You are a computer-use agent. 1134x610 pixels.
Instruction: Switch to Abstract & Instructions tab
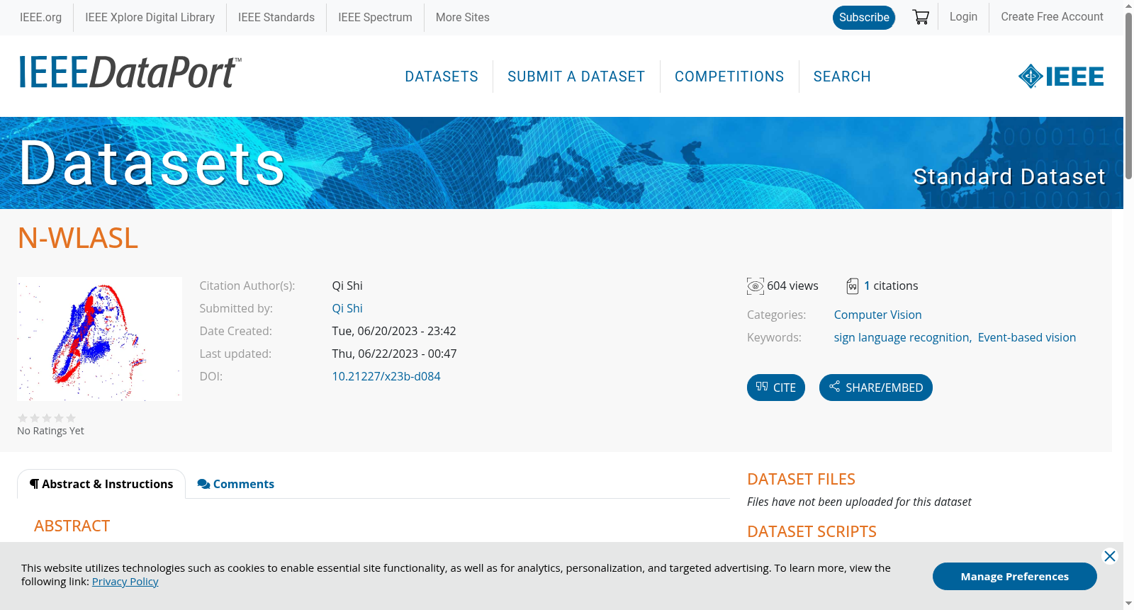(x=101, y=484)
